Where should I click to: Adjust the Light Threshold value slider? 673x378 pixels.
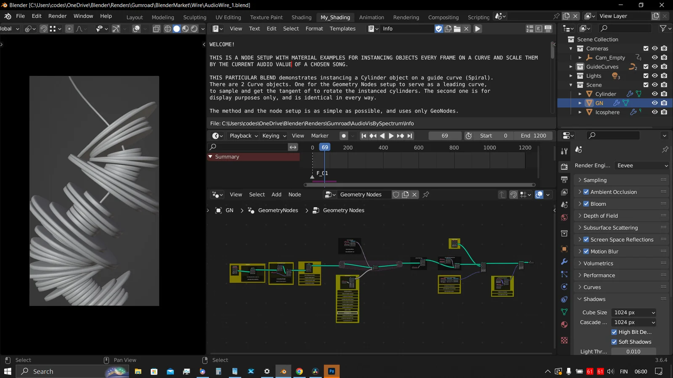633,352
